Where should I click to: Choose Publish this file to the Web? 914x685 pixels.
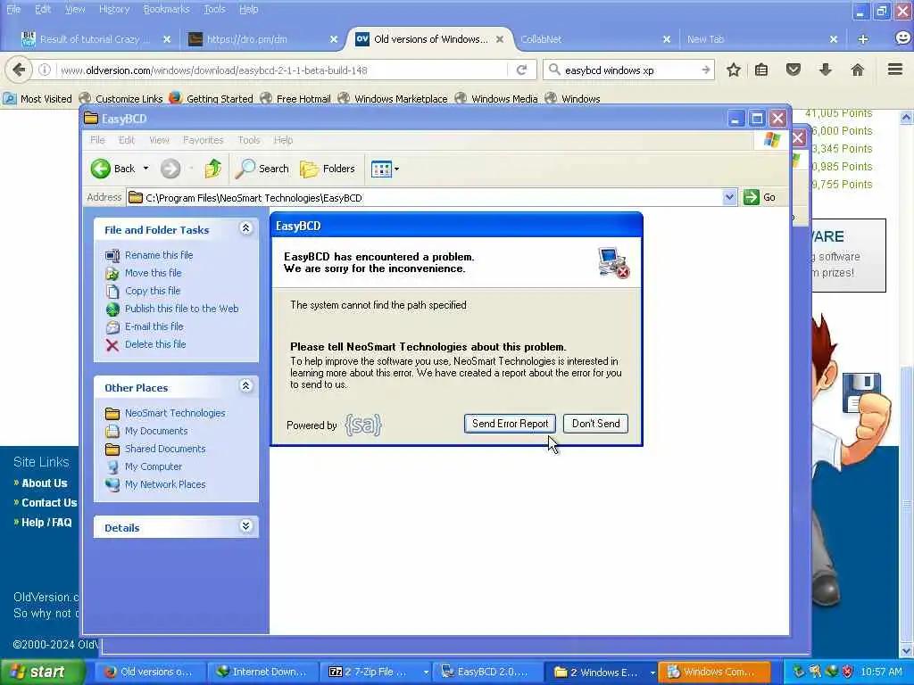click(181, 309)
